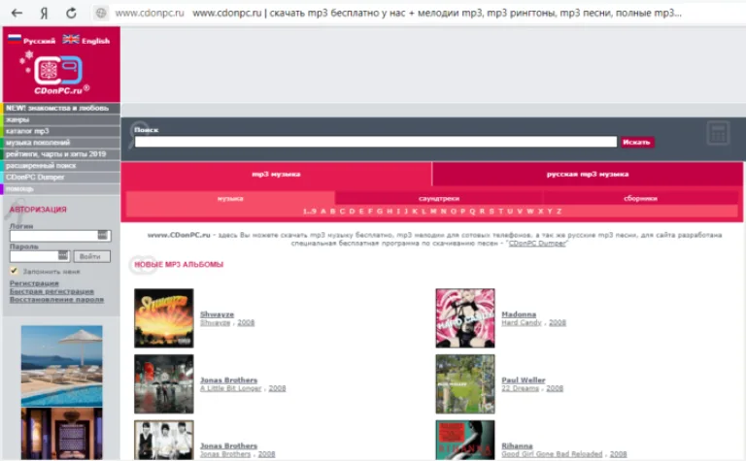Select the саундтреки sub-tab

click(439, 199)
